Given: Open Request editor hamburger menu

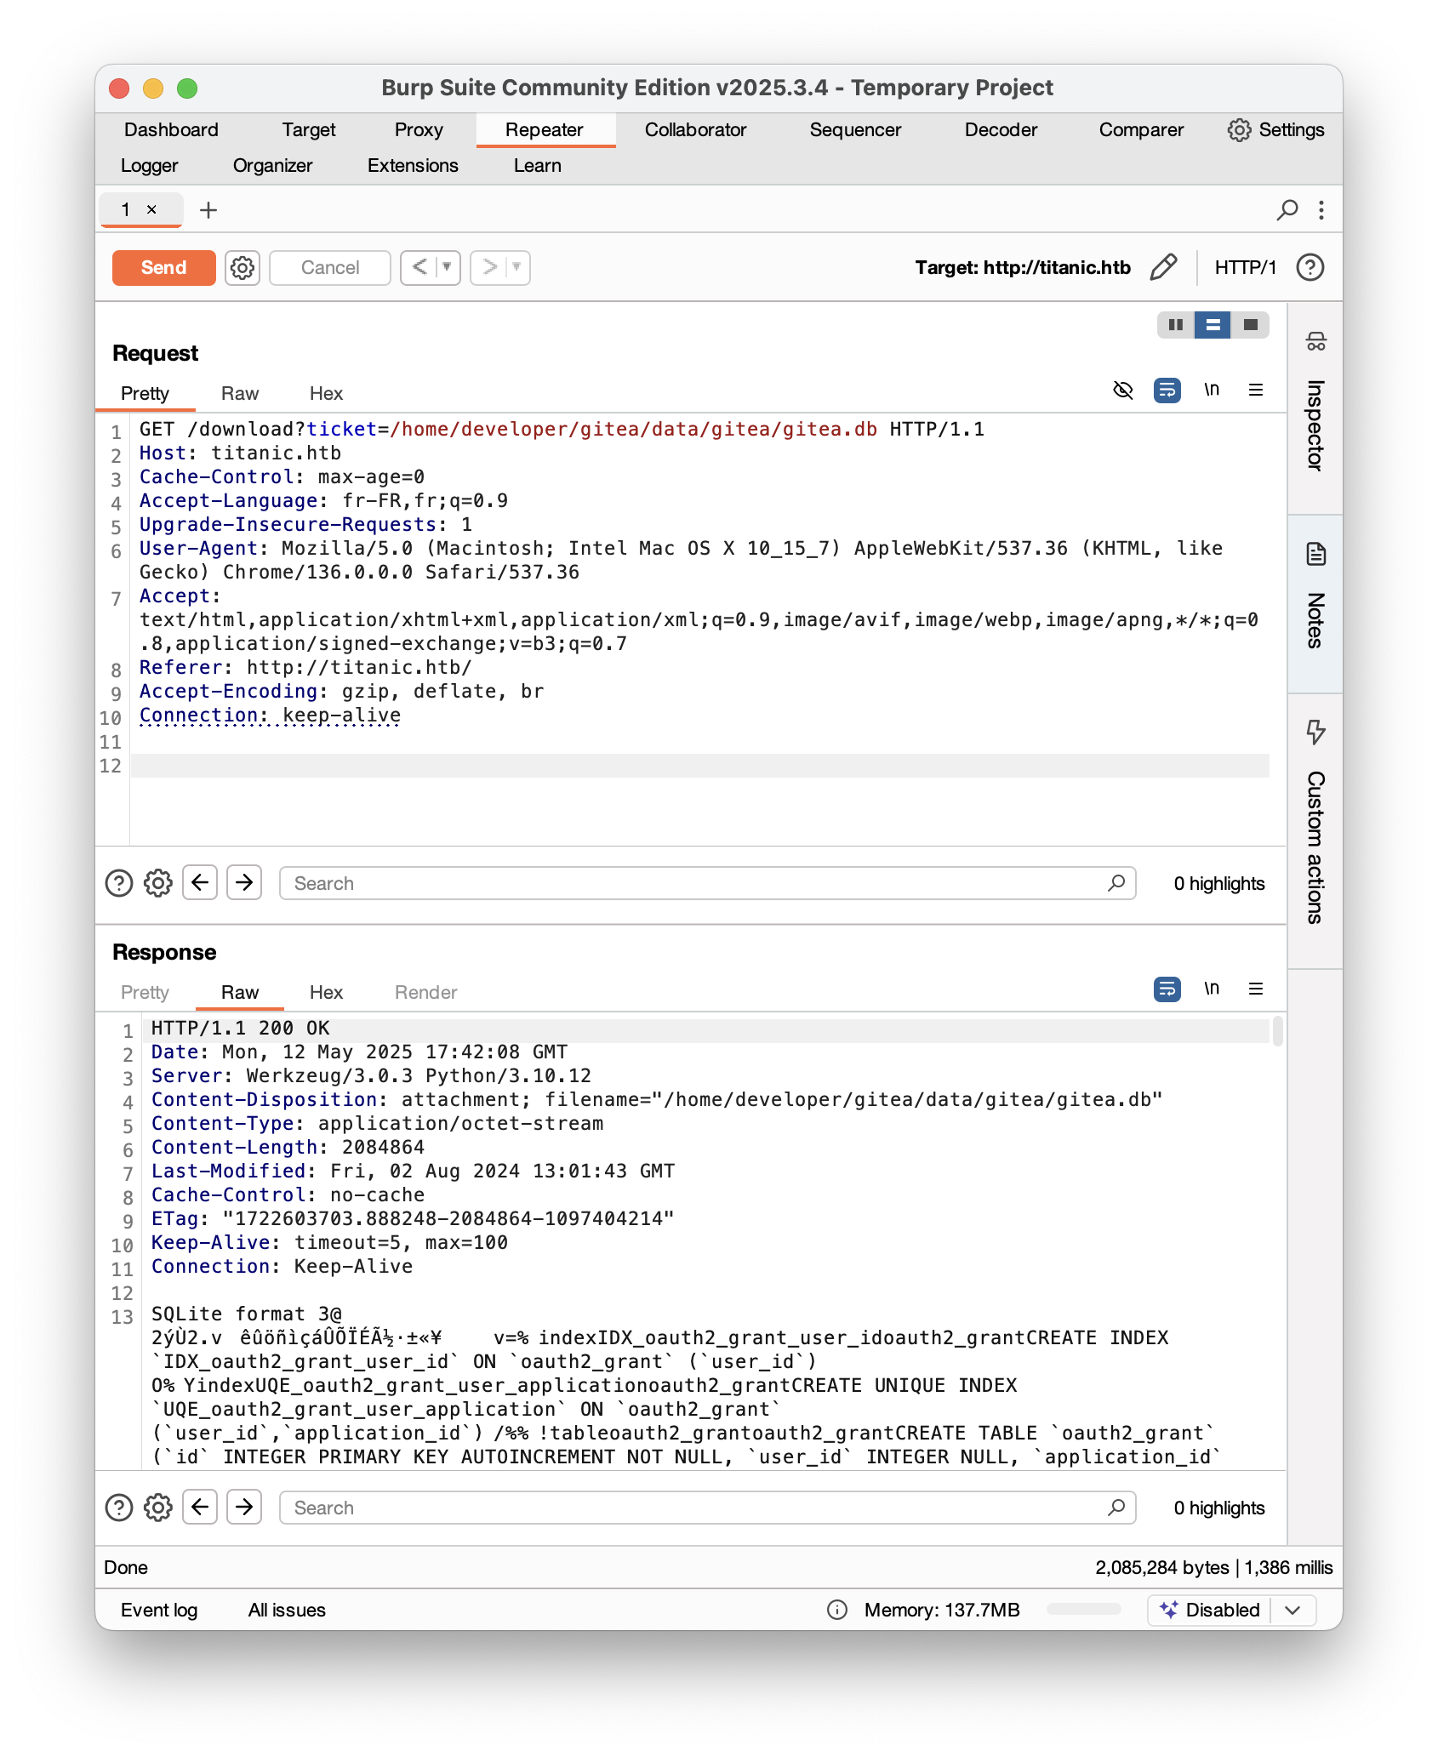Looking at the screenshot, I should 1256,391.
